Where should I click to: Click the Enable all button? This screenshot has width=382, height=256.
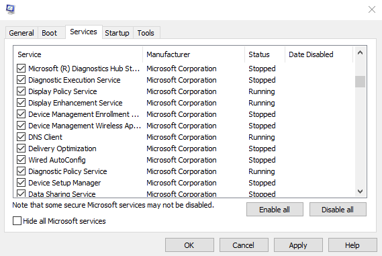[x=275, y=210]
